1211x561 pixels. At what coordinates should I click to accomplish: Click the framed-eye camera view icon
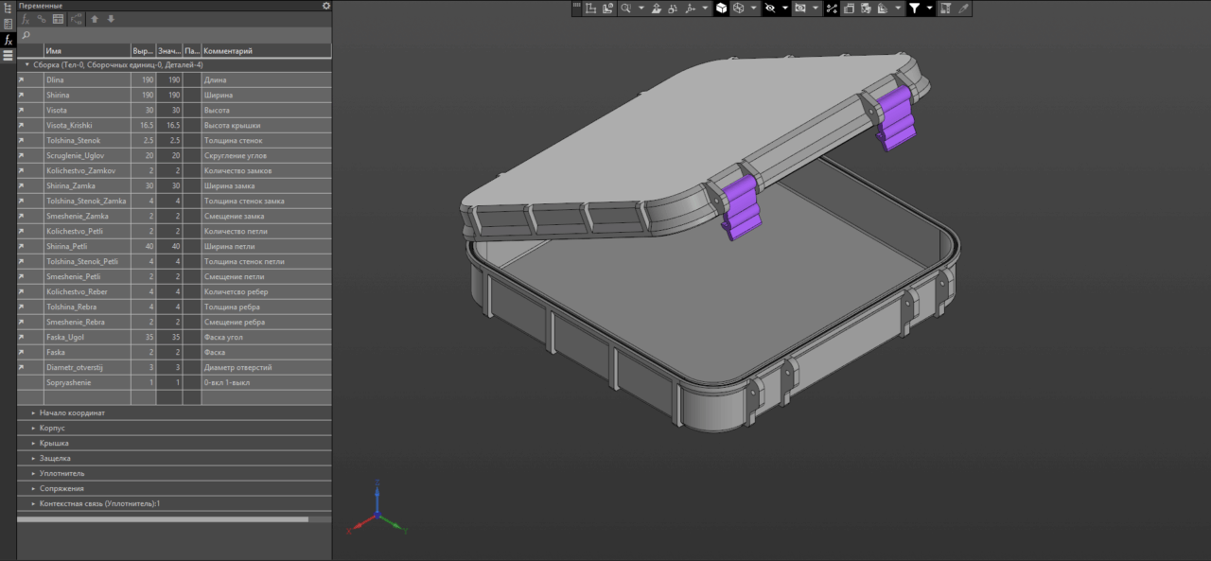point(801,9)
